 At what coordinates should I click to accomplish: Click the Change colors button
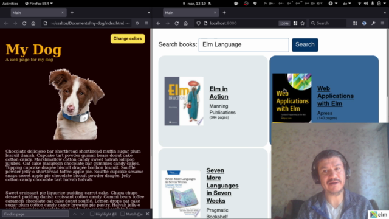click(128, 38)
